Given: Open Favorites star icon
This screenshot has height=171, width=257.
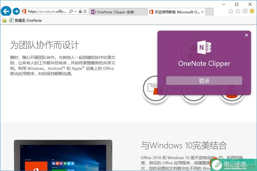Looking at the screenshot, I should 238,11.
